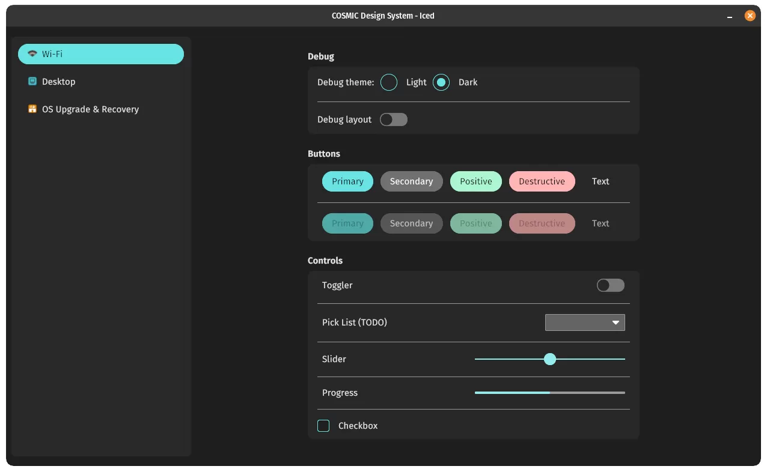Click the Pick List dropdown arrow
767x472 pixels.
click(616, 322)
